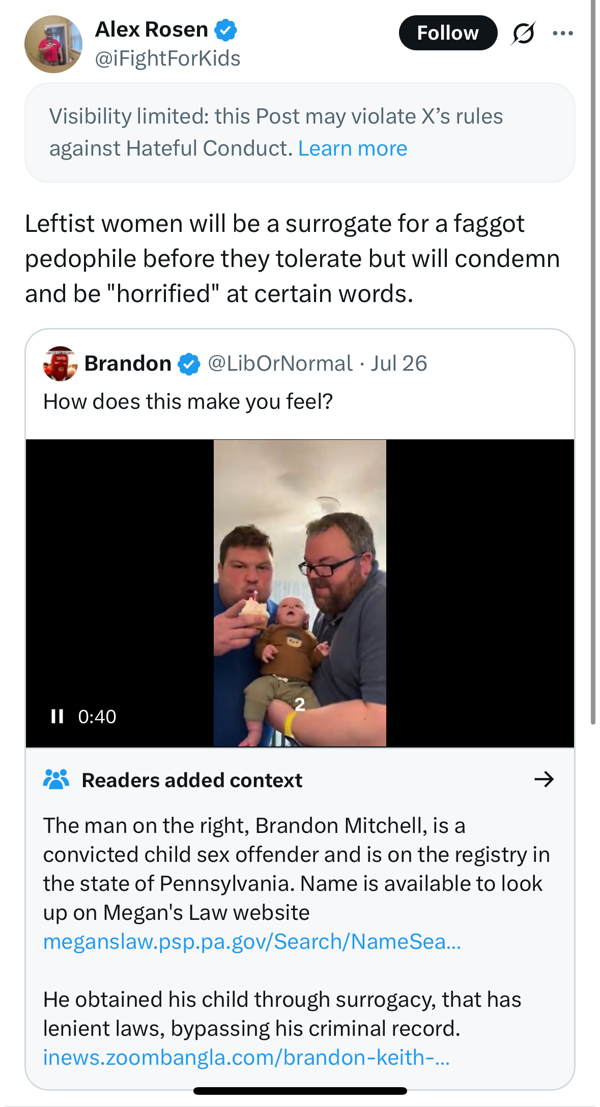
Task: Open the inews.zoombangla.com link
Action: click(246, 1057)
